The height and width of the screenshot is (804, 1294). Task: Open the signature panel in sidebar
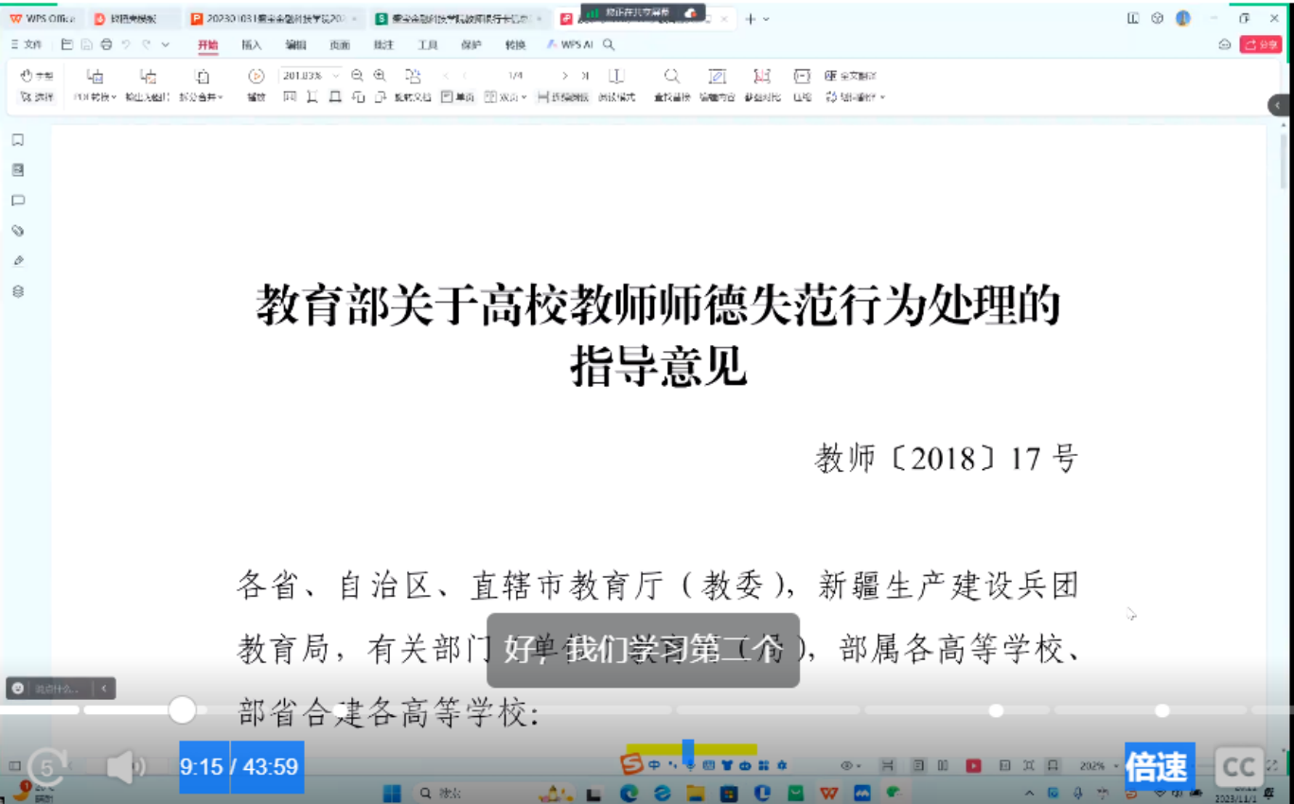pos(17,261)
